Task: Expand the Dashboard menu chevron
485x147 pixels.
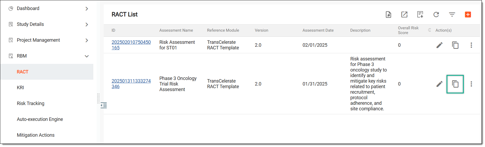Action: click(87, 9)
